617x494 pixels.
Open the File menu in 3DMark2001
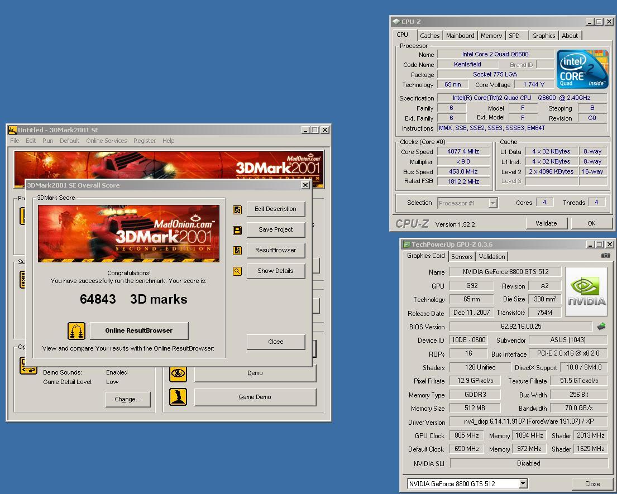point(15,141)
